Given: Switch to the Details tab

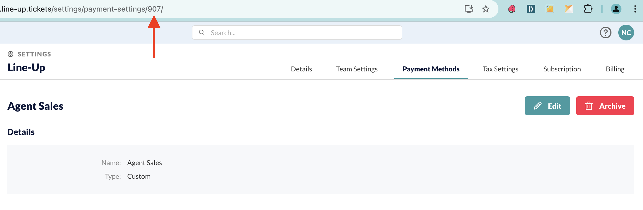Looking at the screenshot, I should [301, 69].
